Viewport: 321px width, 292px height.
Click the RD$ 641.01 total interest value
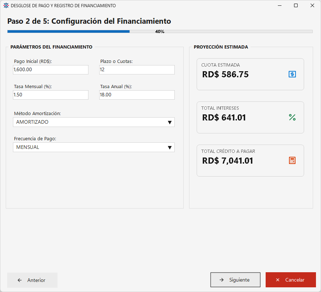pos(224,118)
